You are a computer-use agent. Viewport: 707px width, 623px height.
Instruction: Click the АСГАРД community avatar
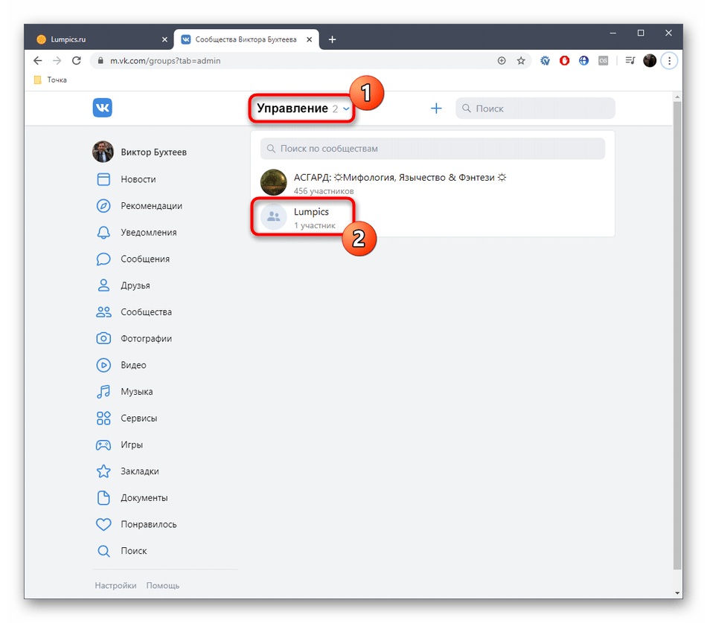tap(274, 182)
